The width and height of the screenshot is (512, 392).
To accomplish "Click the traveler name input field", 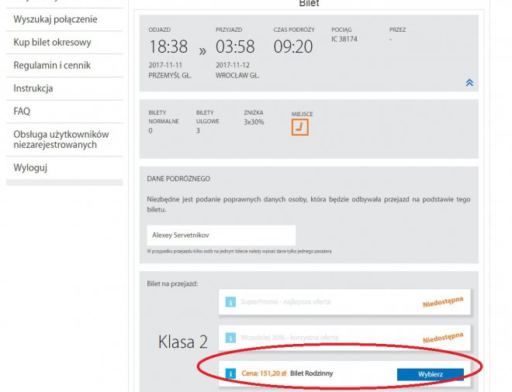I will [x=221, y=236].
